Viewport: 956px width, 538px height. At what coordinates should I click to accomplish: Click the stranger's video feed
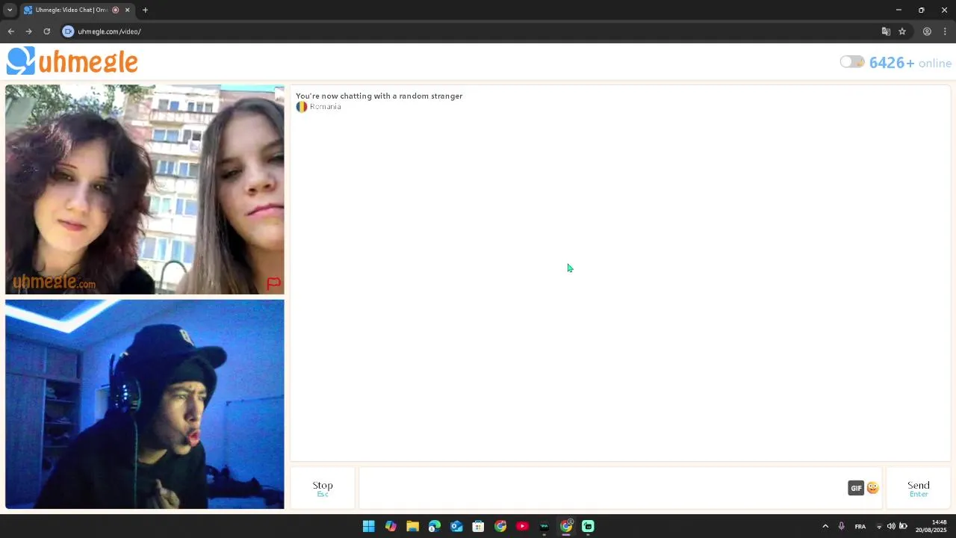click(144, 189)
